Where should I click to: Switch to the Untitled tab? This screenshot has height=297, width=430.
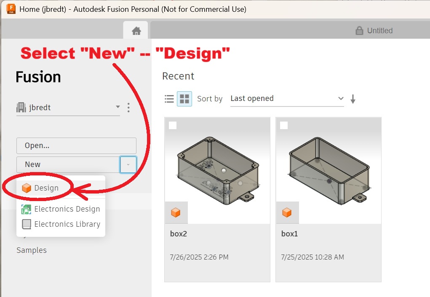coord(374,31)
